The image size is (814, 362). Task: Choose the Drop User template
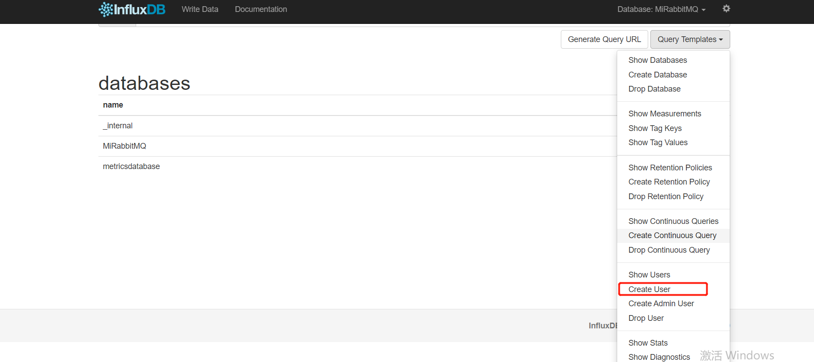tap(673, 318)
